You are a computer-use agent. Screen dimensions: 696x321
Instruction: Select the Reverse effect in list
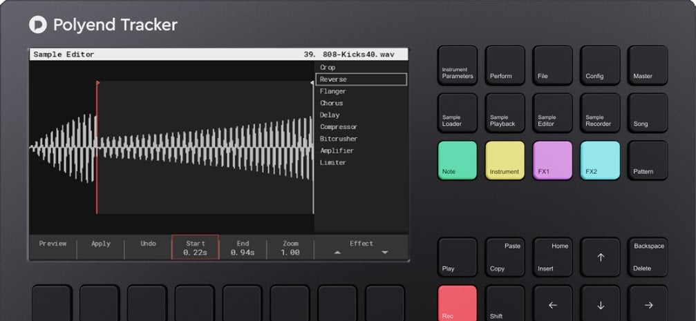pos(361,79)
